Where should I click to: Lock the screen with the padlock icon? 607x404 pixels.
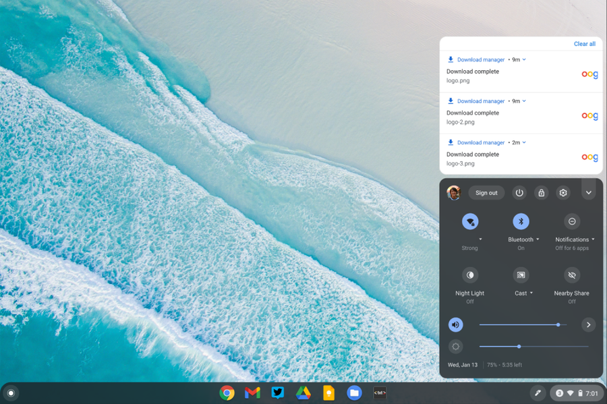click(x=541, y=193)
